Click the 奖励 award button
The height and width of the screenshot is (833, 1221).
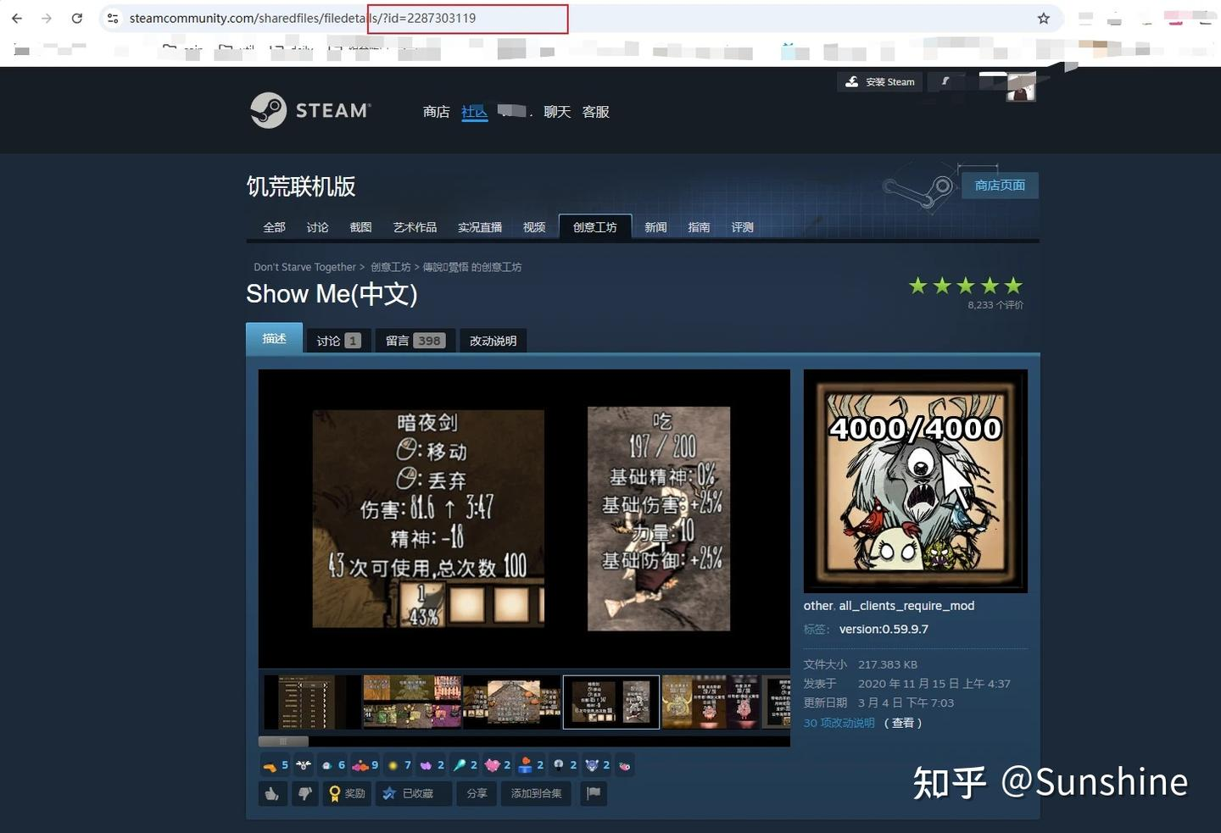pyautogui.click(x=347, y=793)
